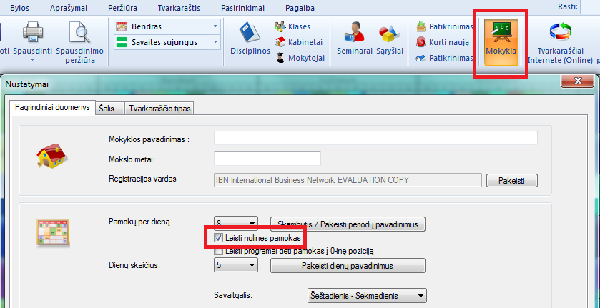
Task: Enable Leisti programai dėti pamokas checkbox
Action: pos(219,251)
